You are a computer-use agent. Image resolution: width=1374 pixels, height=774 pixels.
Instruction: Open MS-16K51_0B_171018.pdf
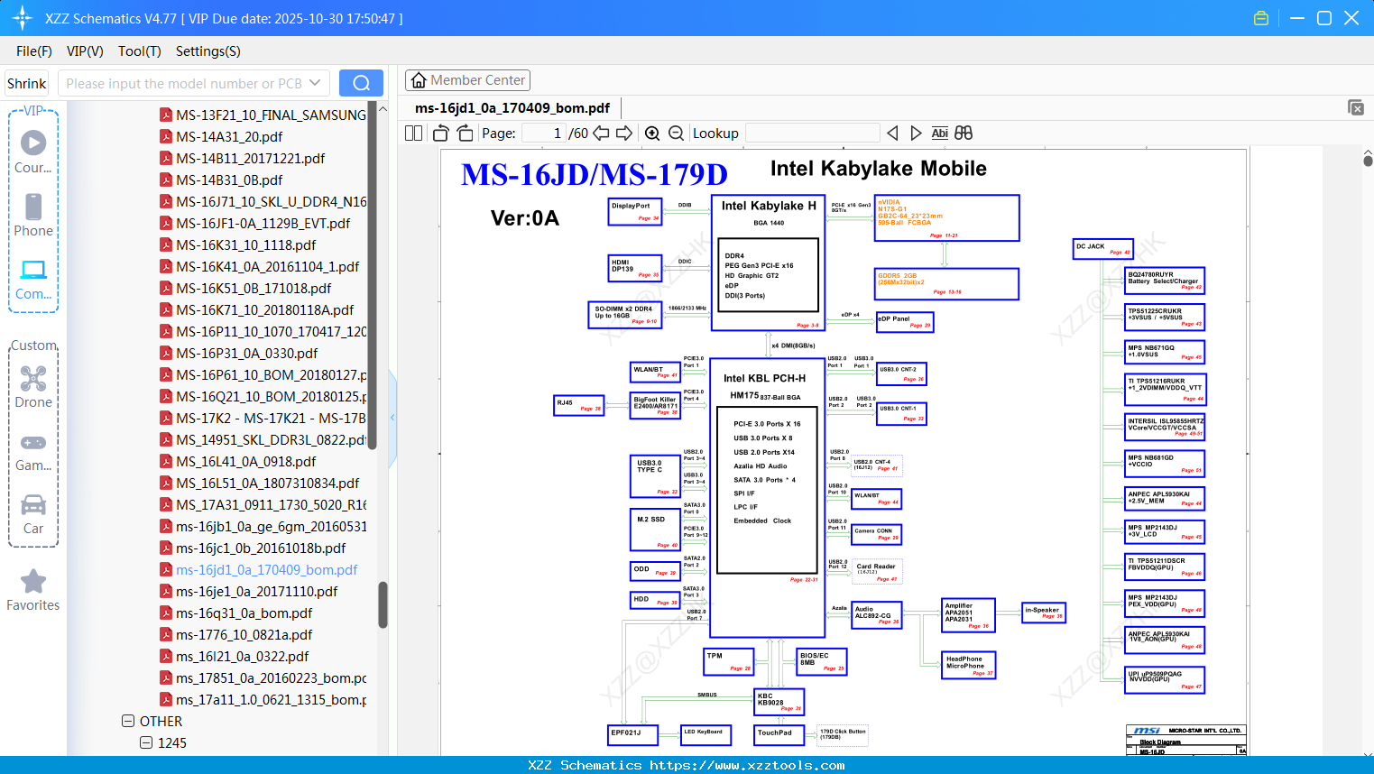click(254, 289)
